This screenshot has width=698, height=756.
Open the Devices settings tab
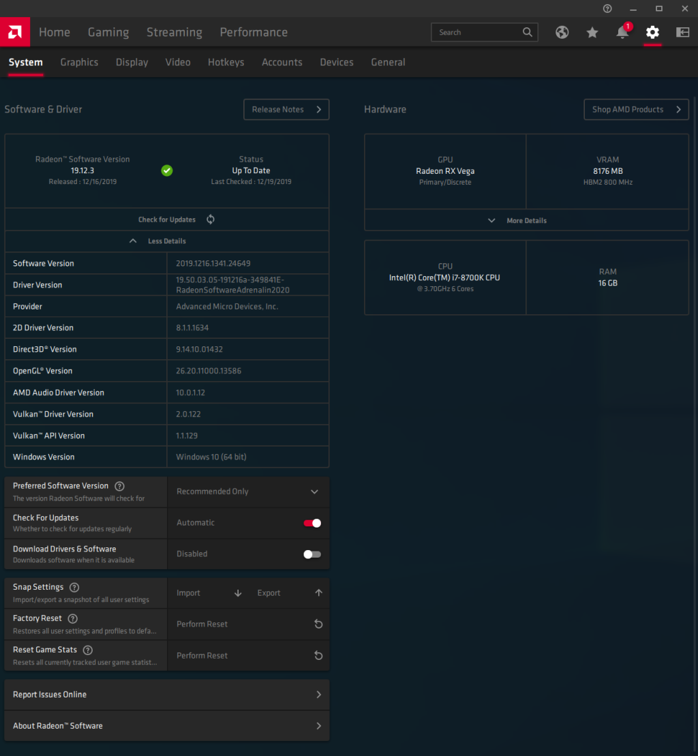tap(337, 62)
